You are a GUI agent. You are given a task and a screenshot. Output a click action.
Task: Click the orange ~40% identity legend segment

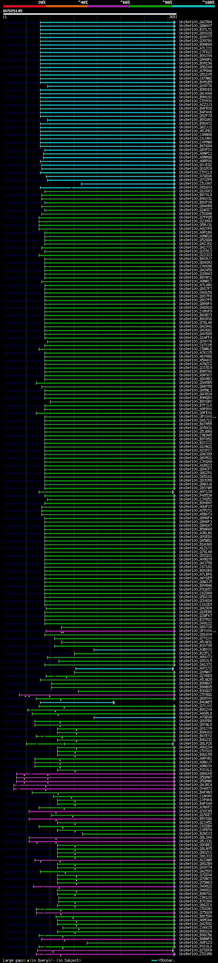click(x=67, y=6)
